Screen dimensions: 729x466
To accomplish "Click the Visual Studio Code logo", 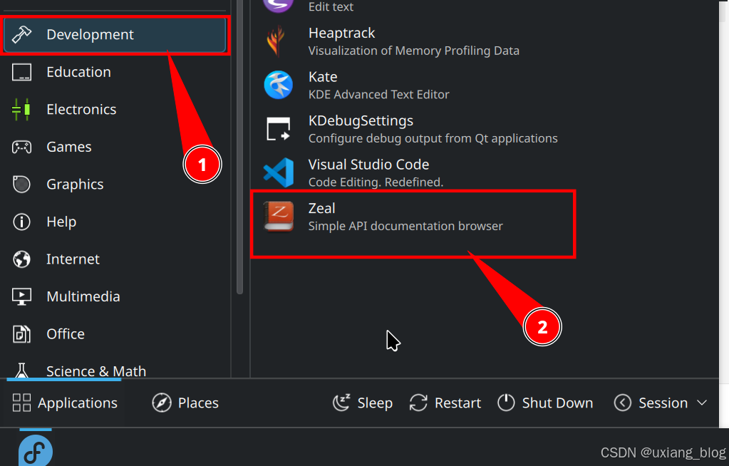I will point(279,172).
